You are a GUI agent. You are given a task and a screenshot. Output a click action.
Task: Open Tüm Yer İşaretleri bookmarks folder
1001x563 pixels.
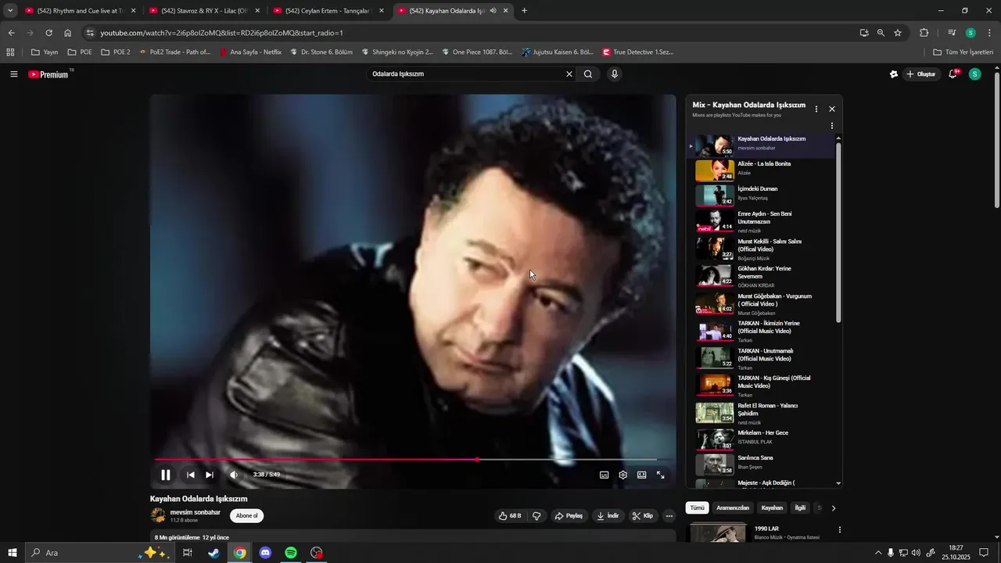963,52
